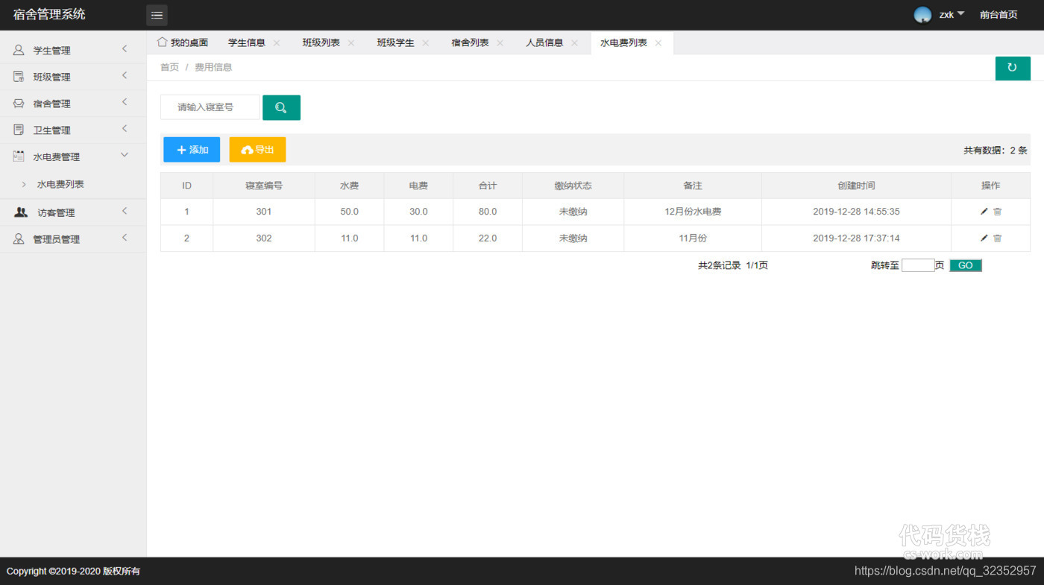Switch to 人员信息 tab
This screenshot has height=585, width=1044.
coord(544,43)
